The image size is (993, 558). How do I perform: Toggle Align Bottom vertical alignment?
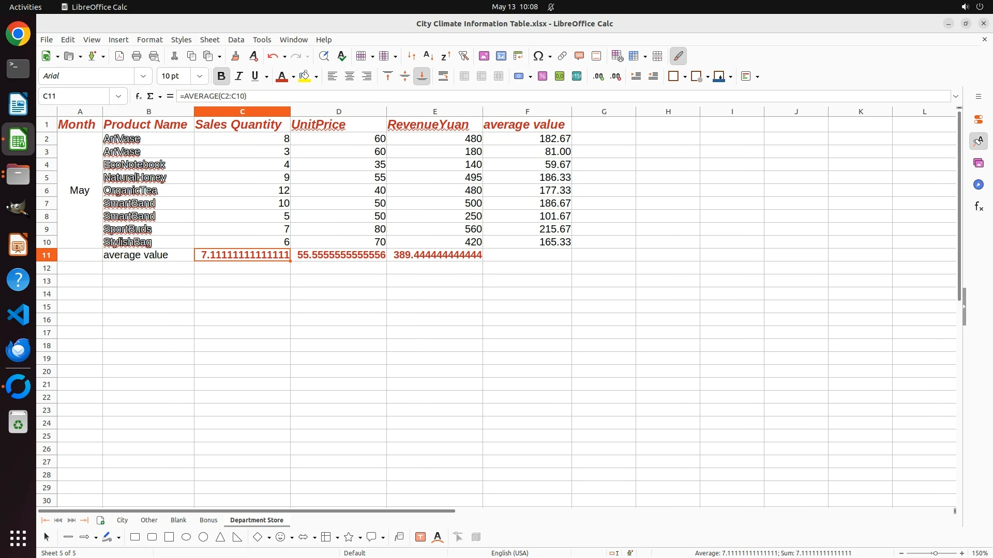[422, 76]
